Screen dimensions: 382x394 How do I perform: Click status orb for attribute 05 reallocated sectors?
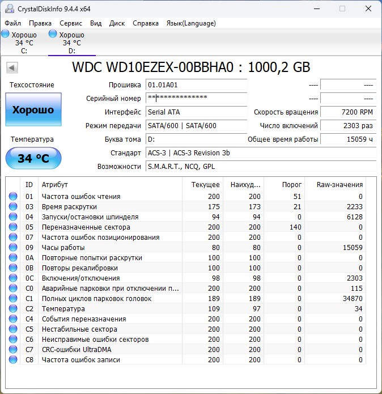click(x=13, y=227)
